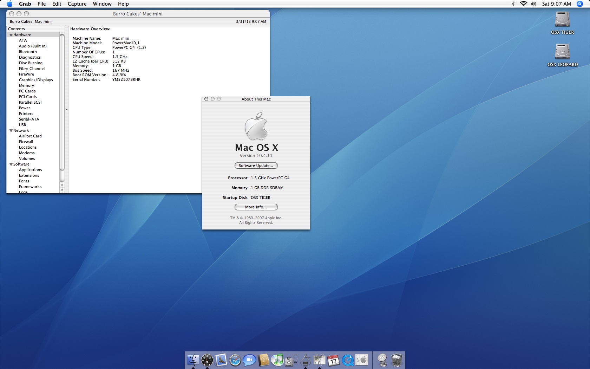Select Graphics/Displays in the Contents list
The image size is (590, 369).
(36, 80)
